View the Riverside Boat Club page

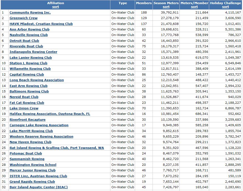click(26, 46)
